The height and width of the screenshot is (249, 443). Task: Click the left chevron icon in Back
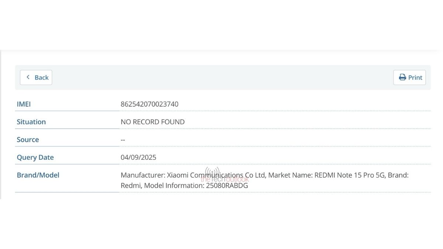28,77
